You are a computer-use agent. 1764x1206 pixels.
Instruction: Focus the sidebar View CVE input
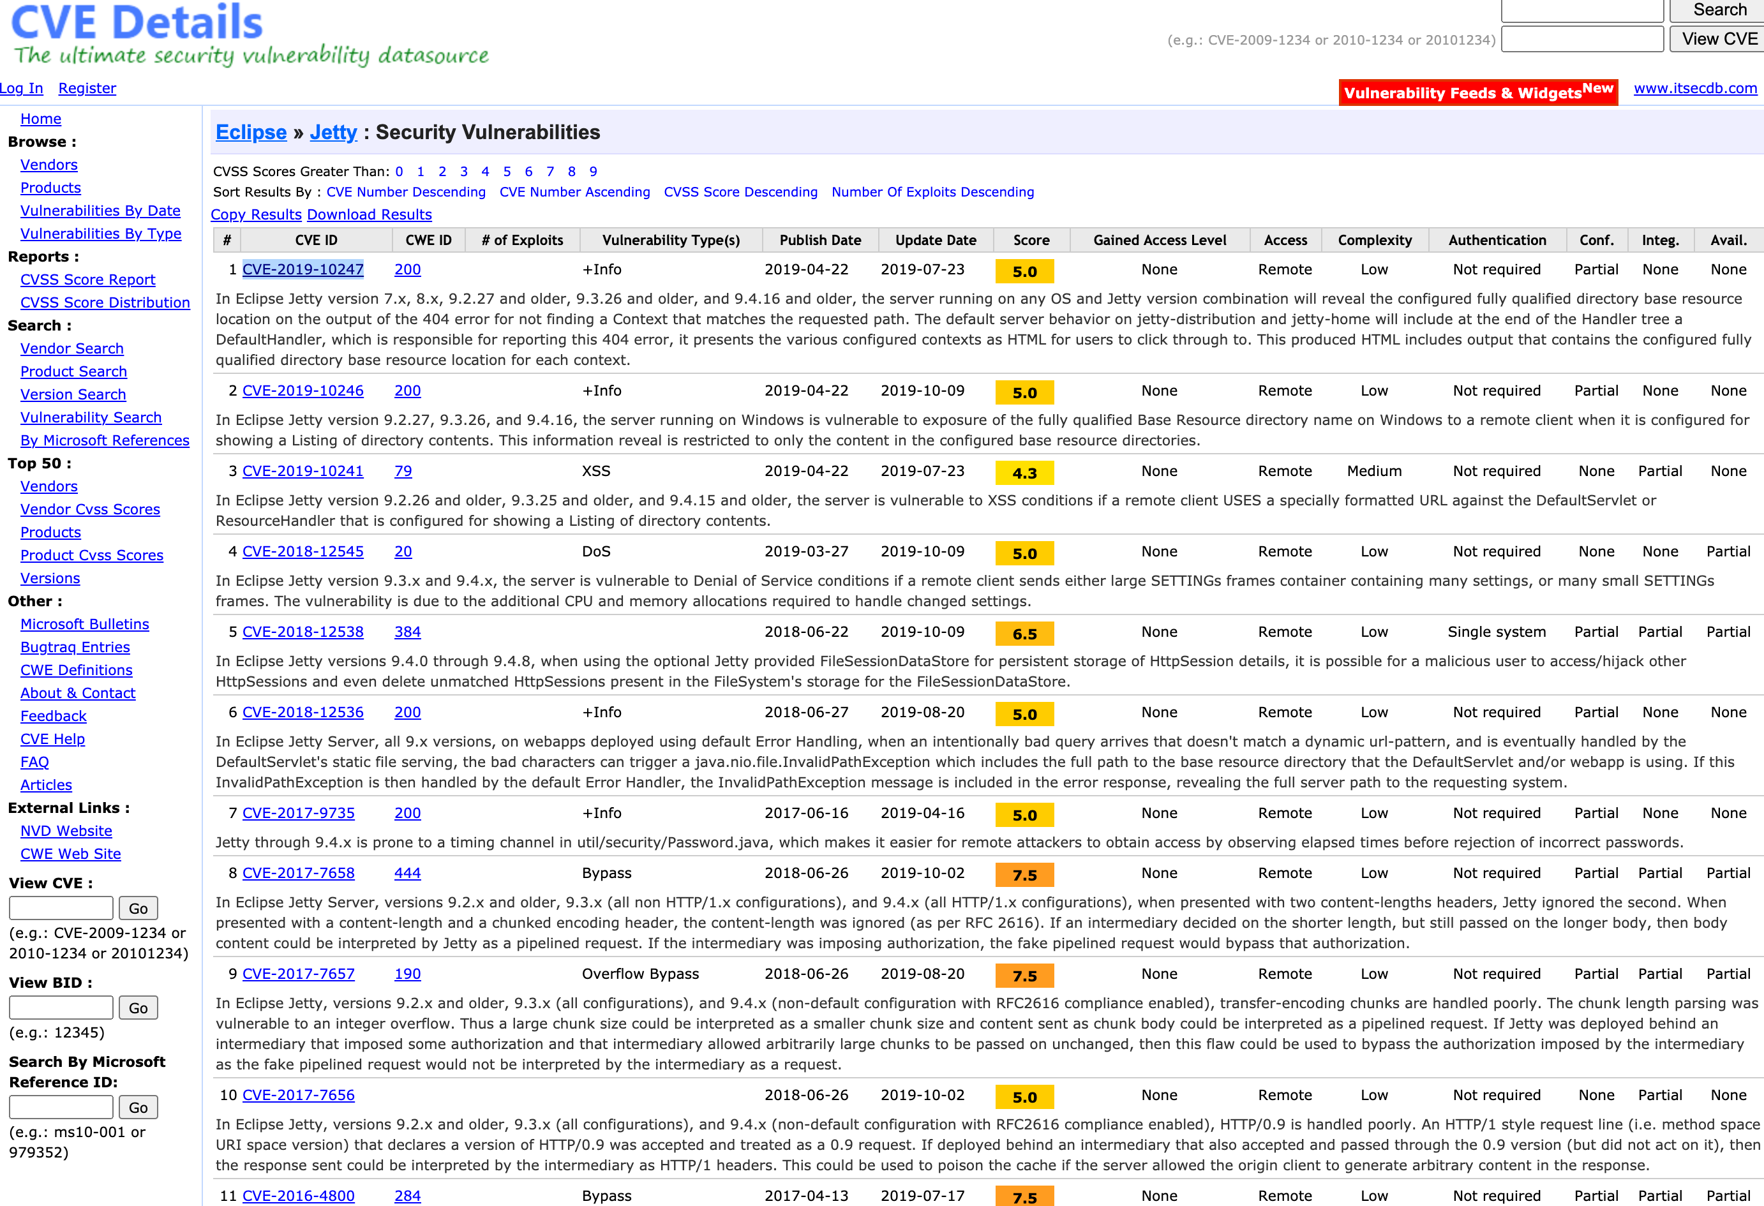[x=61, y=908]
